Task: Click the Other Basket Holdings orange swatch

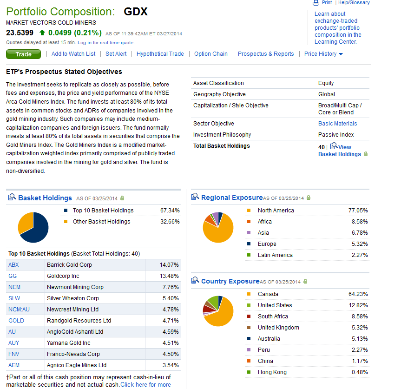Action: pos(66,222)
